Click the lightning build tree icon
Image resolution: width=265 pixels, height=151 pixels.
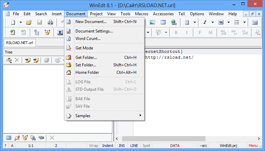[9, 60]
